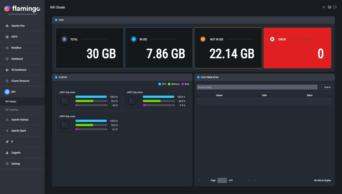Collapse the CLUSTER panel arrow

[56, 77]
